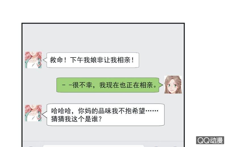227x147 pixels.
Task: Click the divider line above the input bar
Action: point(103,141)
